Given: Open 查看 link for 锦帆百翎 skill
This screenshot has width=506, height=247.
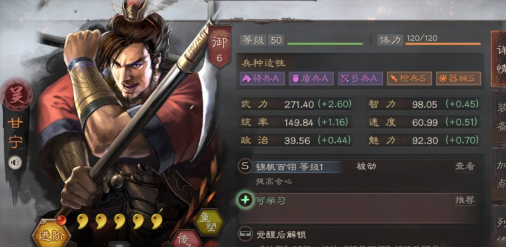Looking at the screenshot, I should click(465, 167).
